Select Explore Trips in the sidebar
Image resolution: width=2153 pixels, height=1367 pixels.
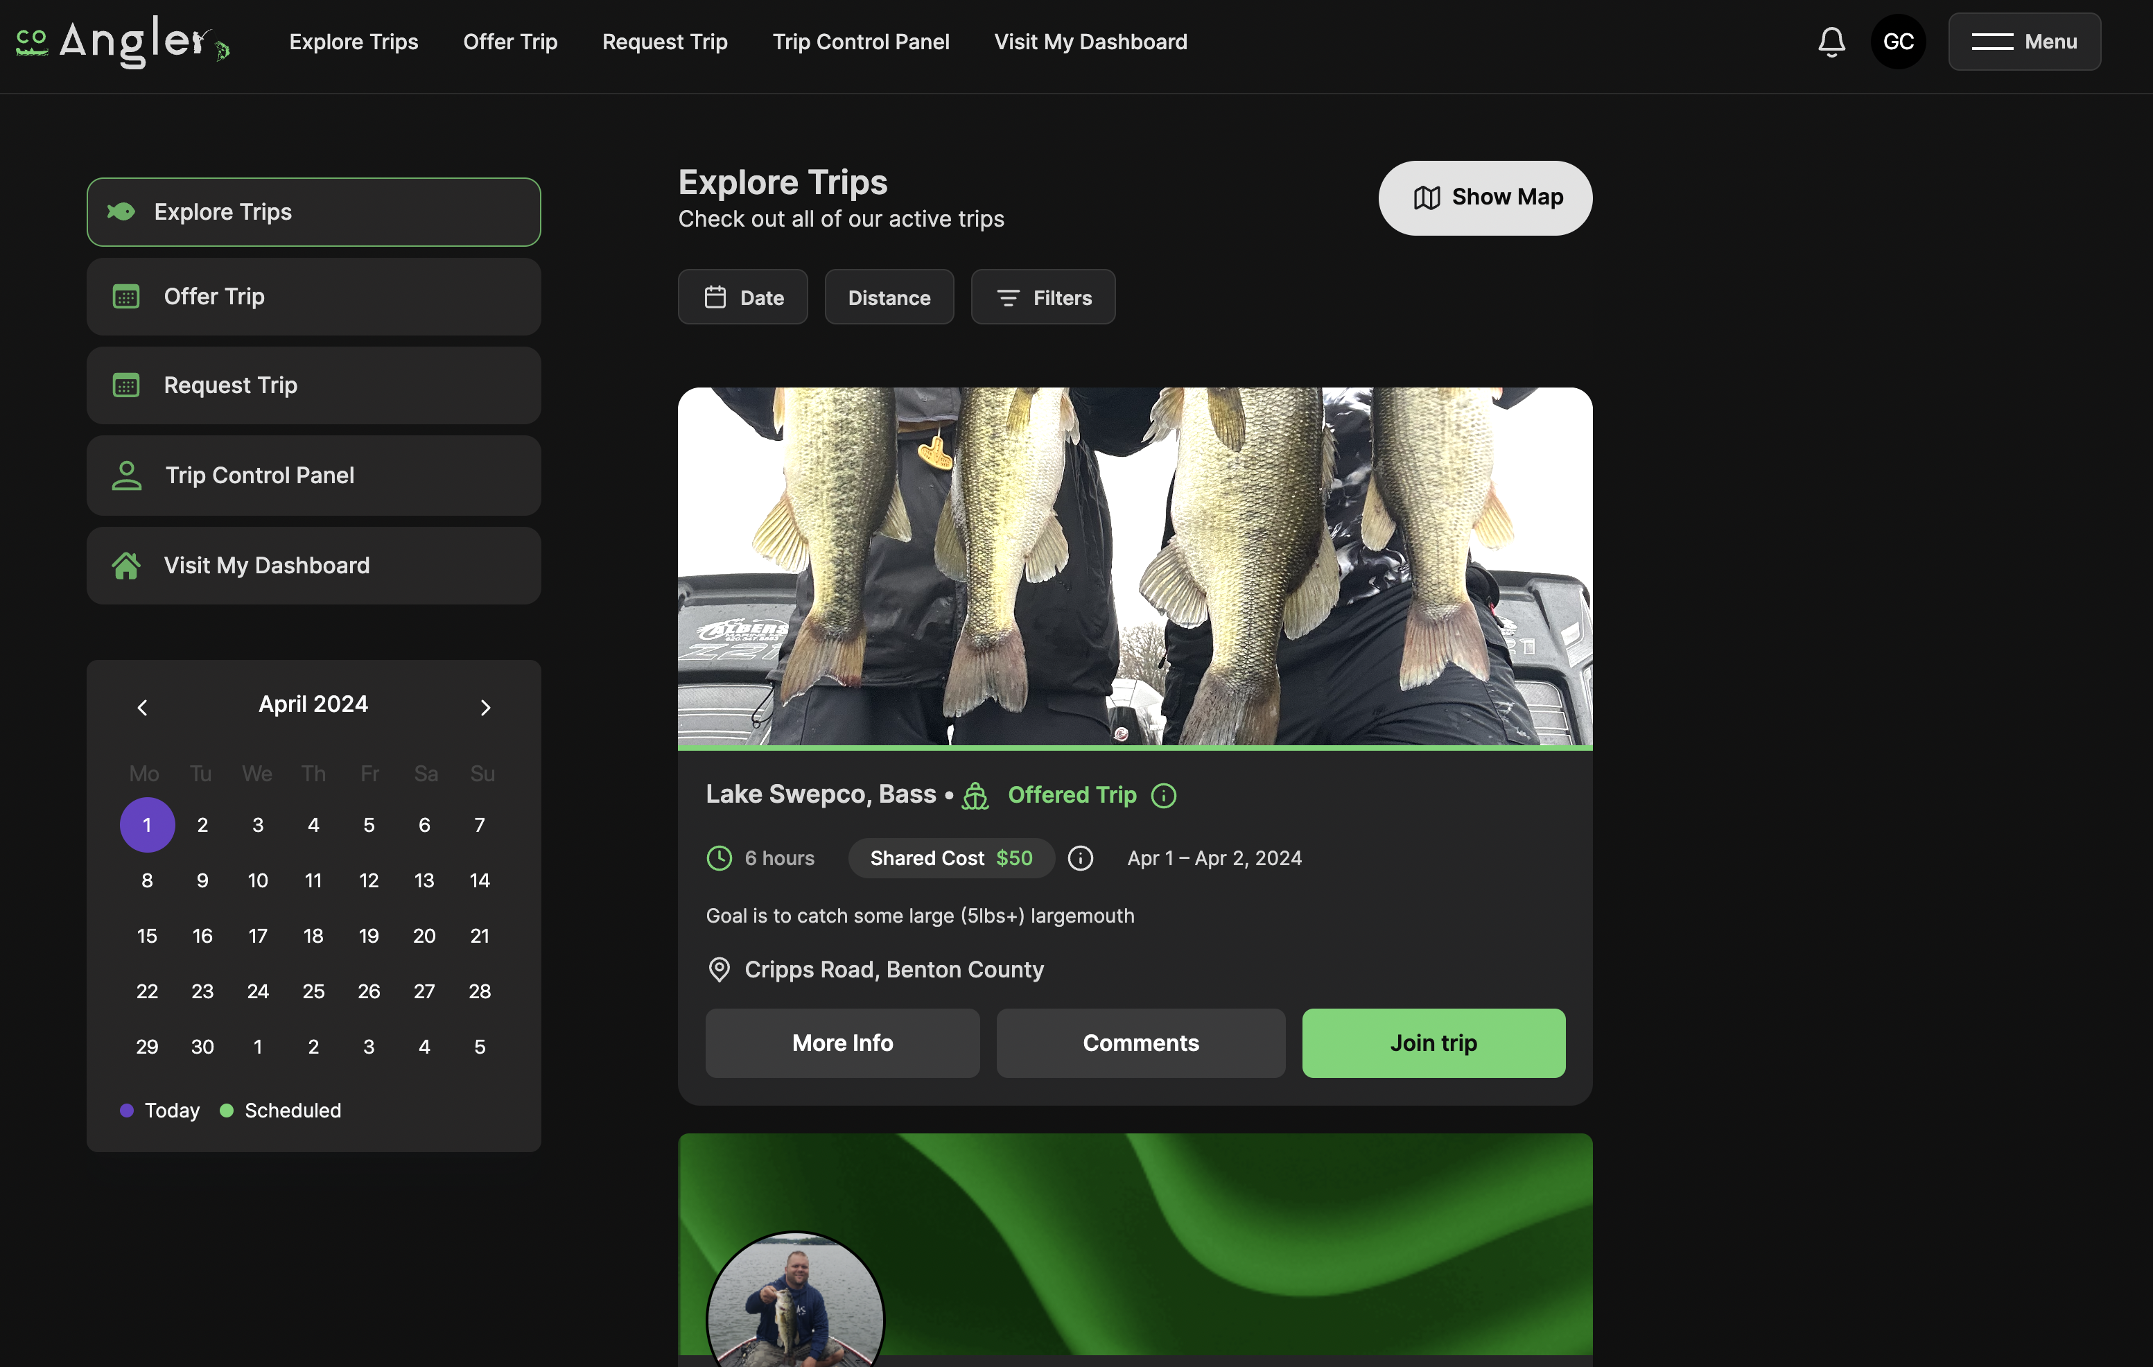(x=314, y=212)
